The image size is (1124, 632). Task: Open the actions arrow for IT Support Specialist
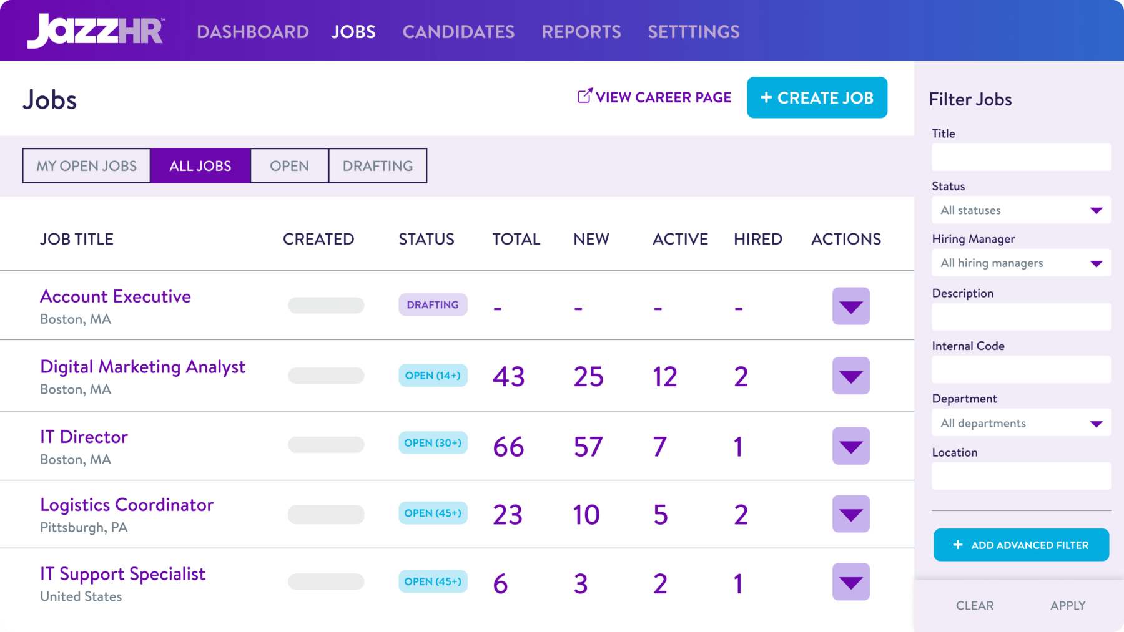pyautogui.click(x=851, y=581)
